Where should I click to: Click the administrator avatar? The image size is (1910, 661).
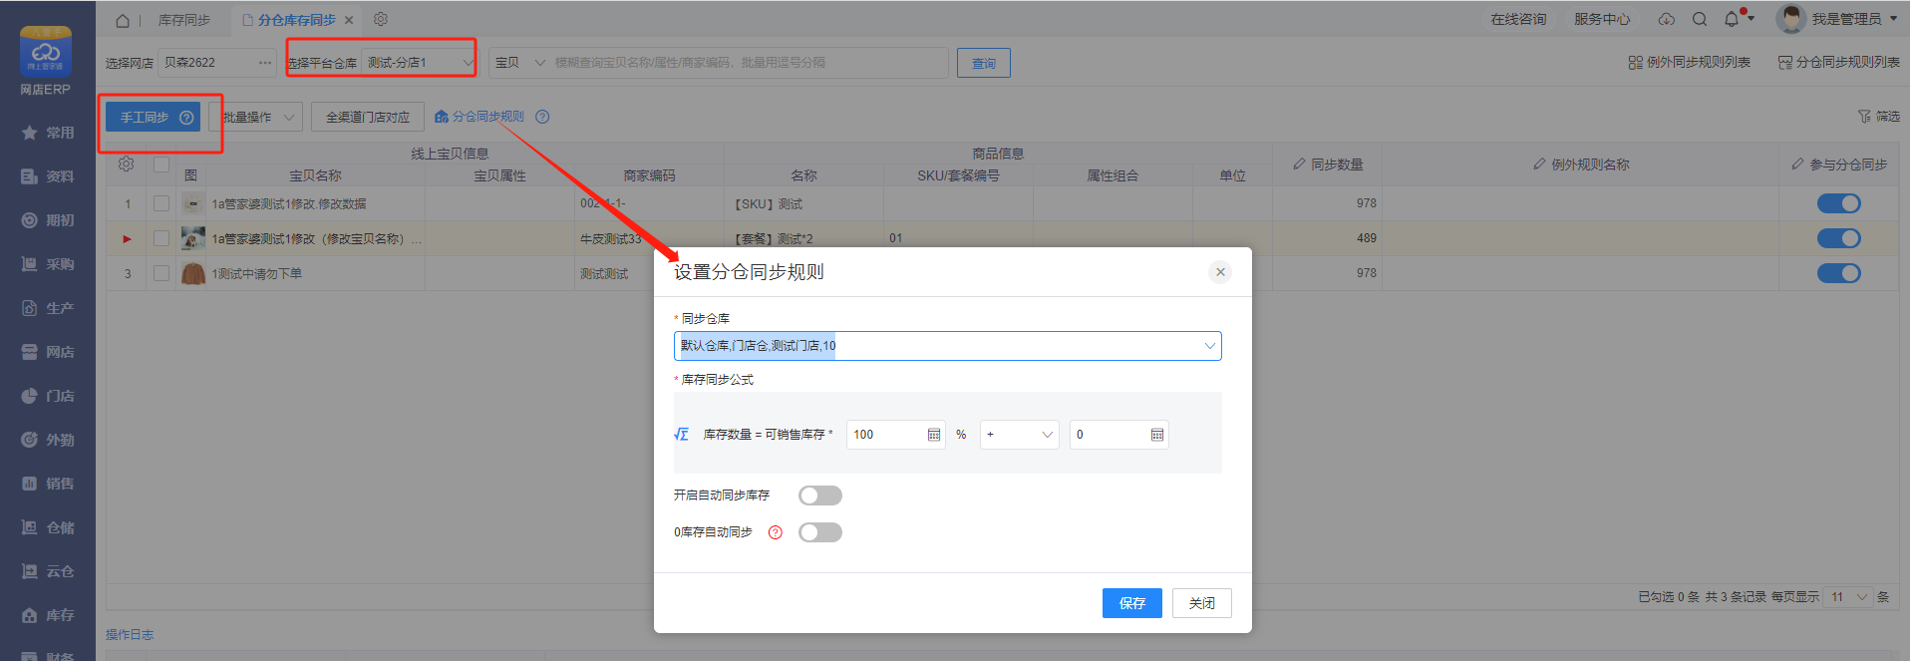coord(1790,19)
